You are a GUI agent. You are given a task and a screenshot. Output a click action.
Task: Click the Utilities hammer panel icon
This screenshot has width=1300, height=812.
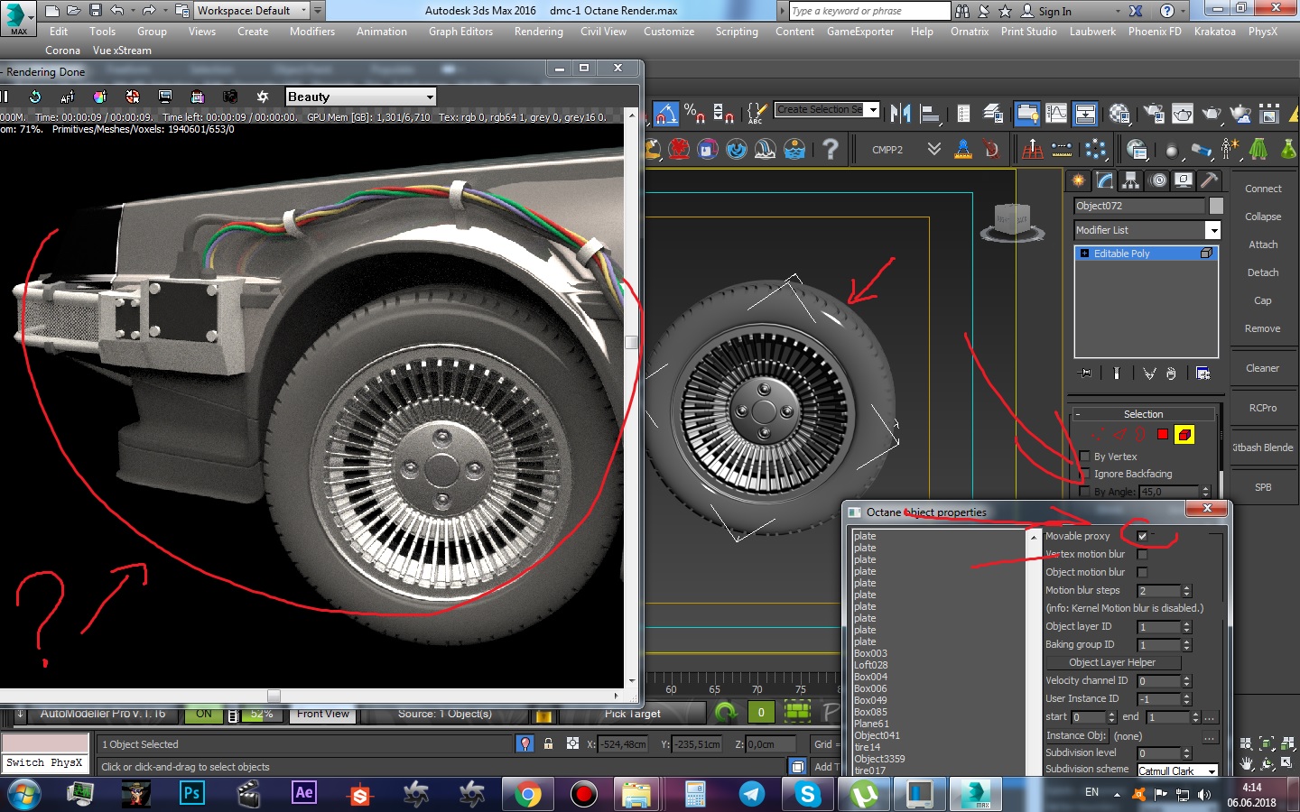[x=1209, y=180]
